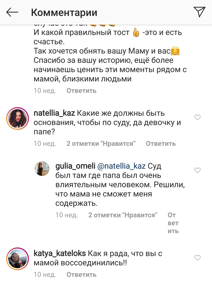Like gulia_omeli's reply with the heart

coord(197,170)
